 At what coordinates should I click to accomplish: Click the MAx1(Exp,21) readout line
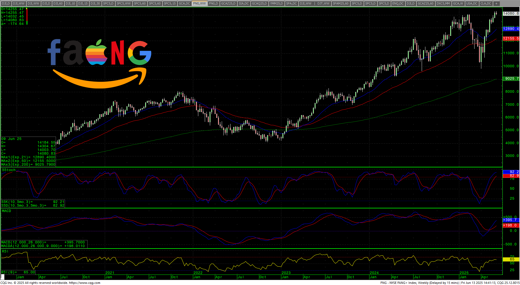28,157
